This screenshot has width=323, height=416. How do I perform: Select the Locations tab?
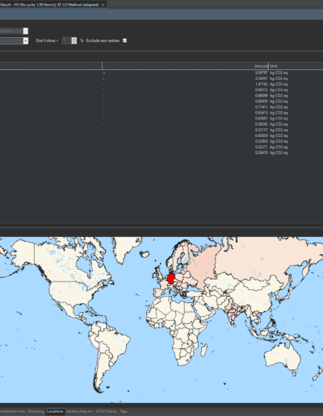[55, 411]
